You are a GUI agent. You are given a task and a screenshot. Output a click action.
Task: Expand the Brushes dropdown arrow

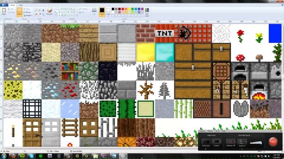[49, 16]
